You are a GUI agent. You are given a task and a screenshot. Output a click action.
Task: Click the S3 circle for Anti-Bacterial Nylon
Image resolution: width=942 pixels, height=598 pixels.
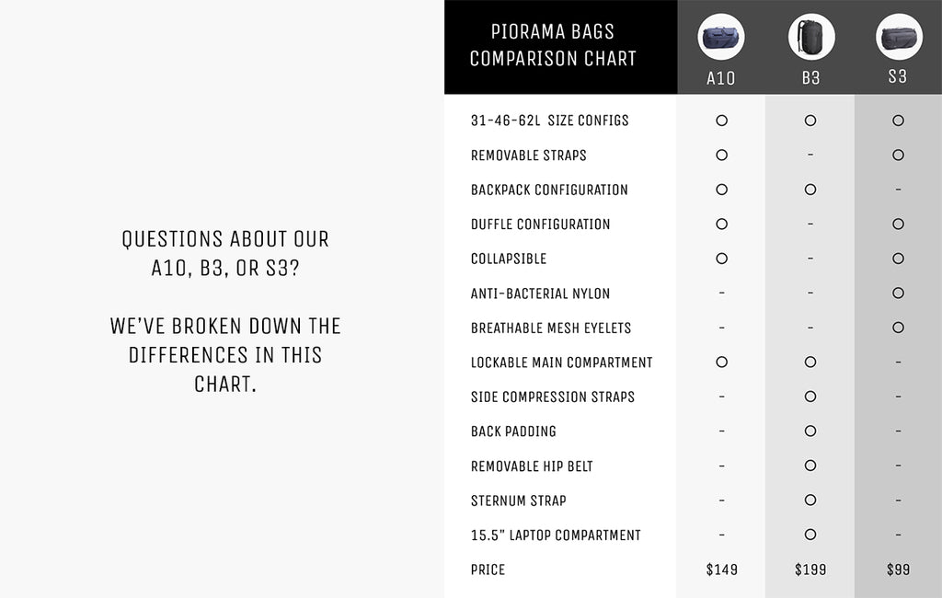898,293
